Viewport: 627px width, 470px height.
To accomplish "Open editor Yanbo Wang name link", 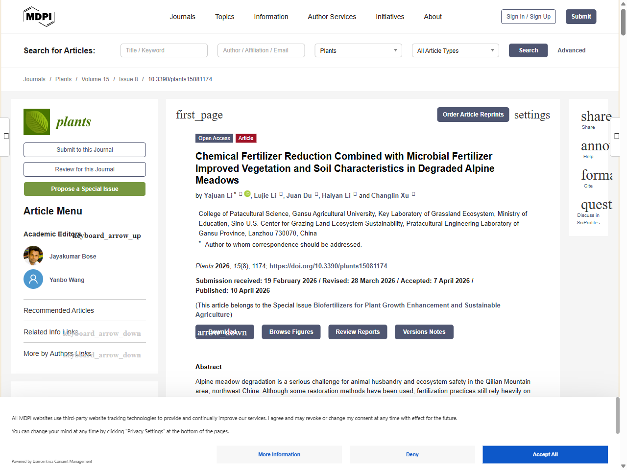I will pos(67,280).
